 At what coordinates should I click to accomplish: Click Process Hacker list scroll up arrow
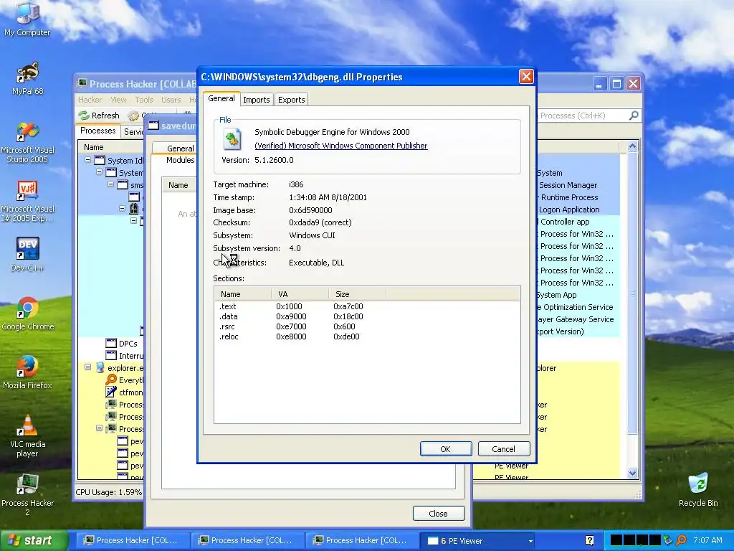tap(632, 146)
